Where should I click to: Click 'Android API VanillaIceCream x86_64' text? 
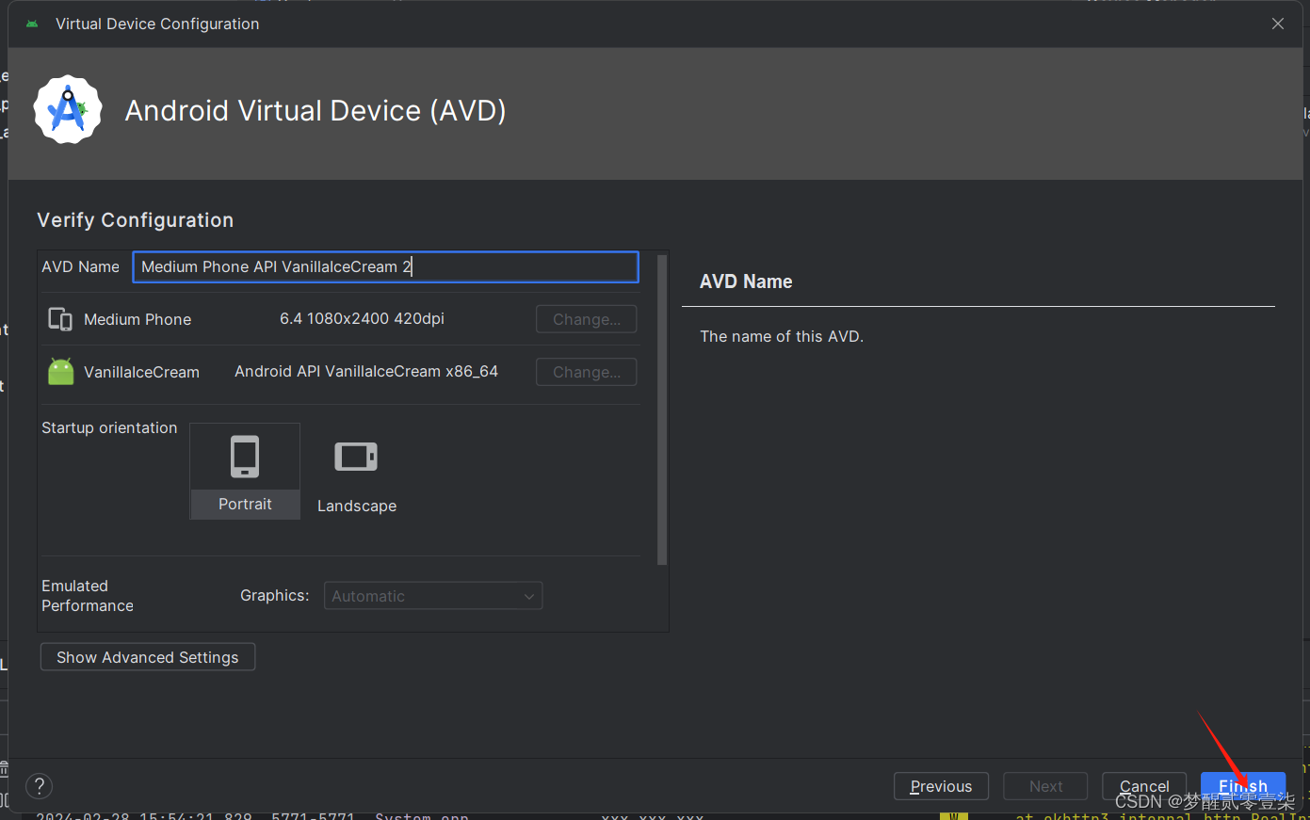point(366,371)
